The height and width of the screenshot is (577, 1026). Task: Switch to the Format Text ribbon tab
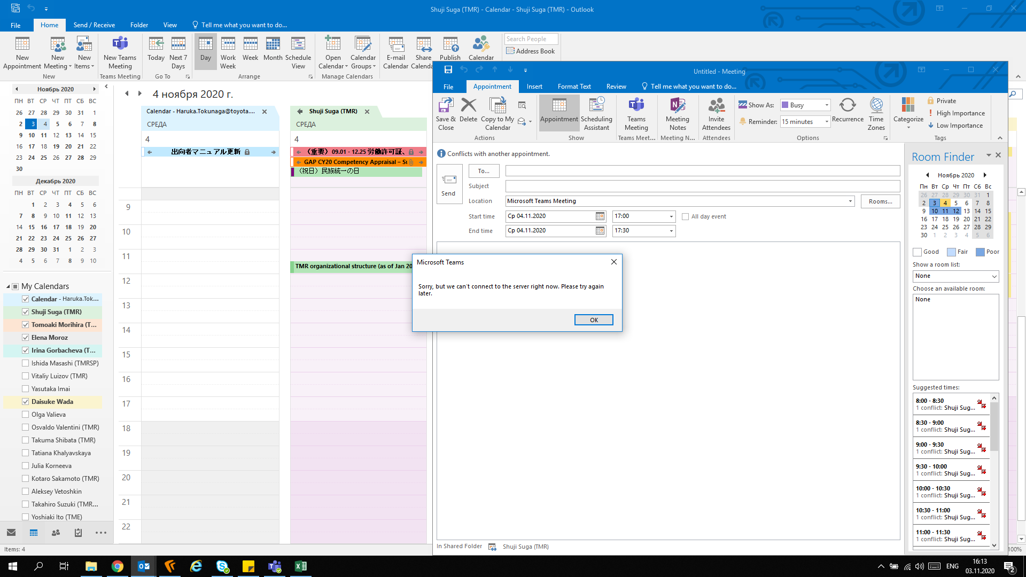[x=575, y=86]
